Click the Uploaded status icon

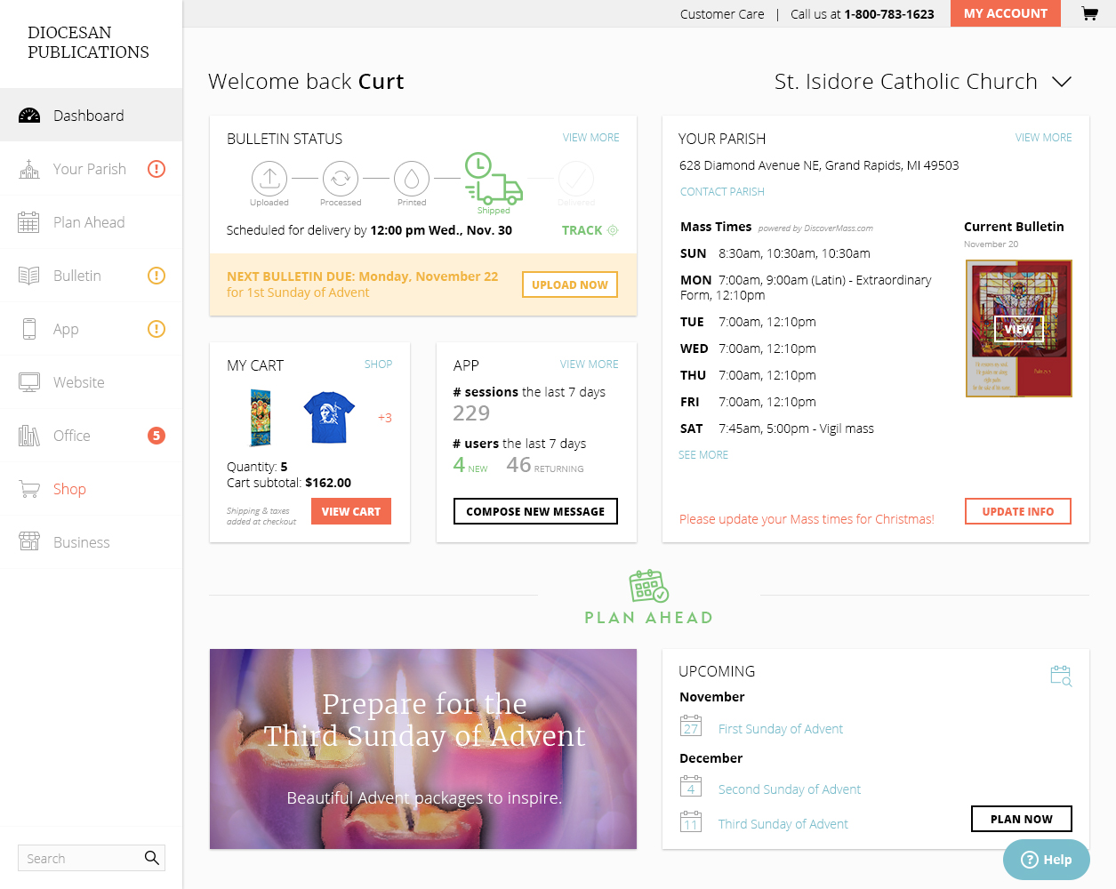(269, 179)
